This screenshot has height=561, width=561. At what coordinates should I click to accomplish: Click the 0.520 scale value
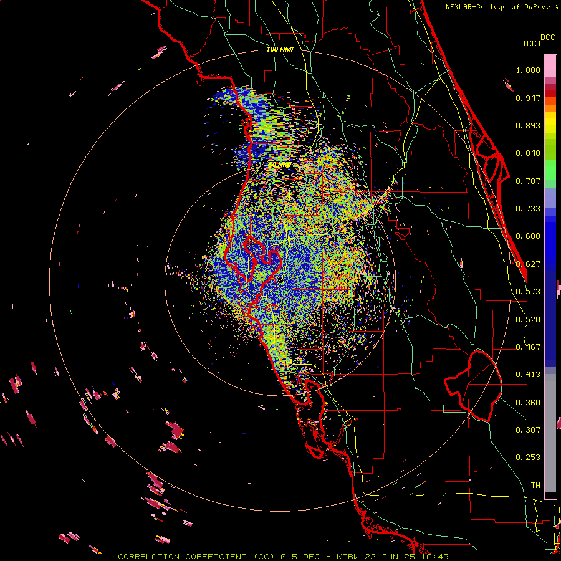coord(528,320)
